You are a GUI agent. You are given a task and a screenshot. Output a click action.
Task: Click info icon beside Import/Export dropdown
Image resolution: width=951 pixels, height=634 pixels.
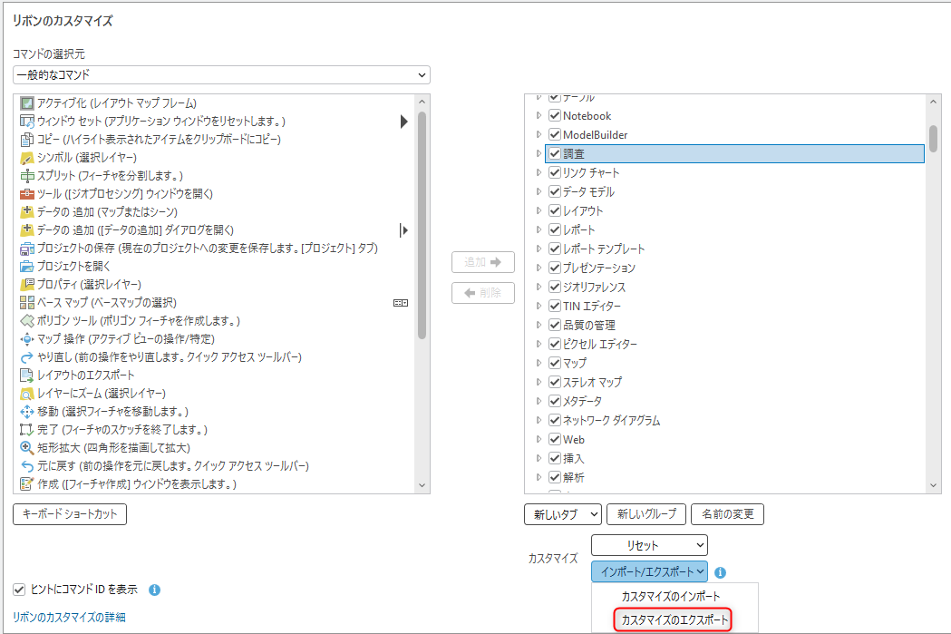720,572
